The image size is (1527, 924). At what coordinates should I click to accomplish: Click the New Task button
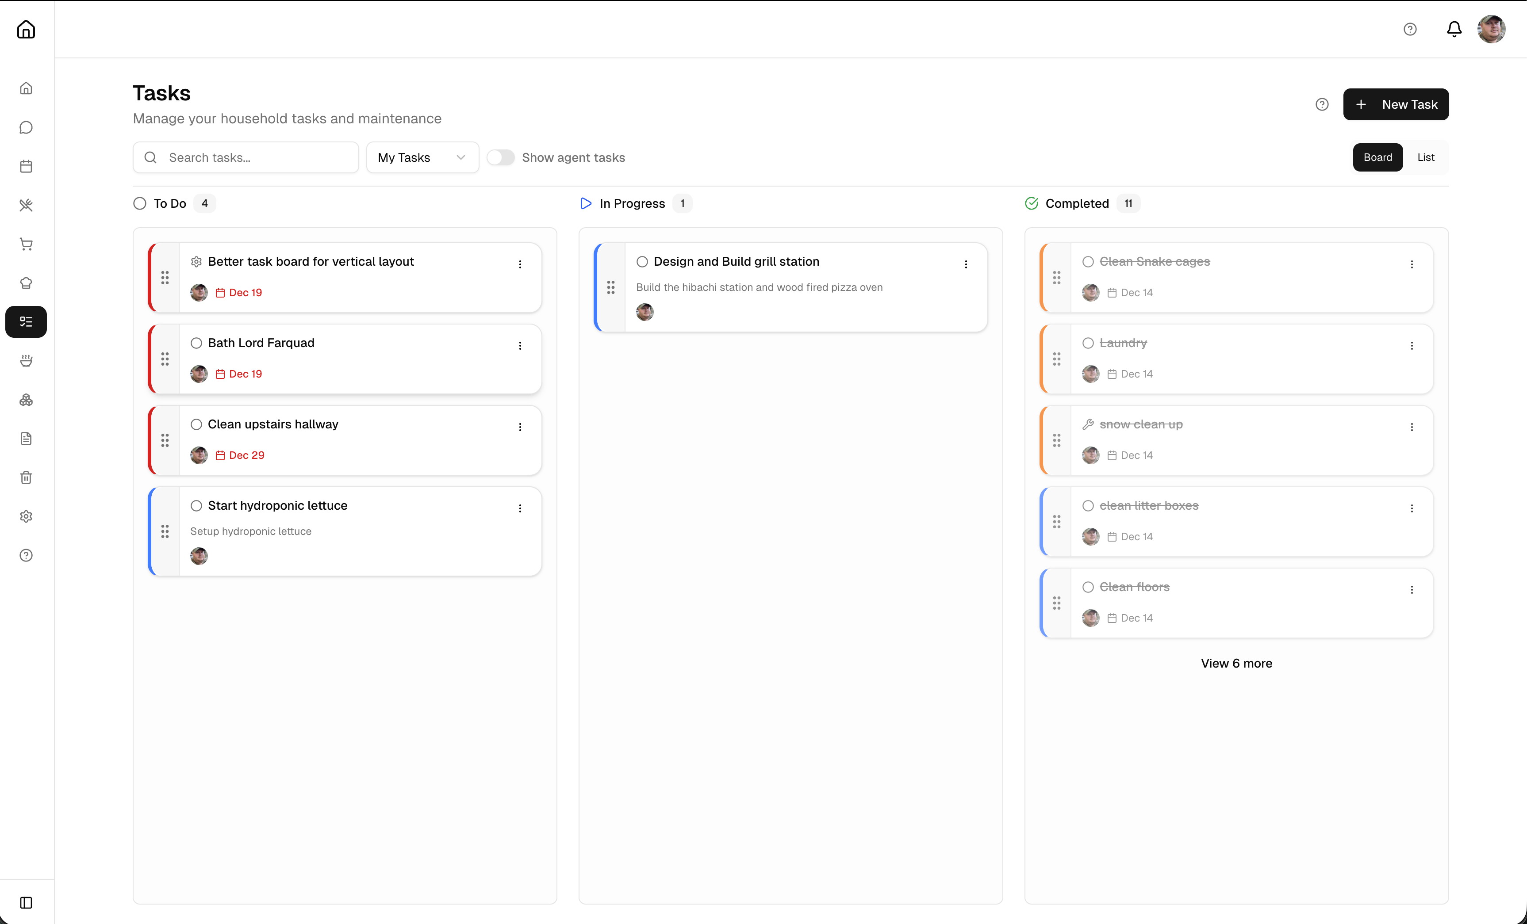(x=1396, y=104)
